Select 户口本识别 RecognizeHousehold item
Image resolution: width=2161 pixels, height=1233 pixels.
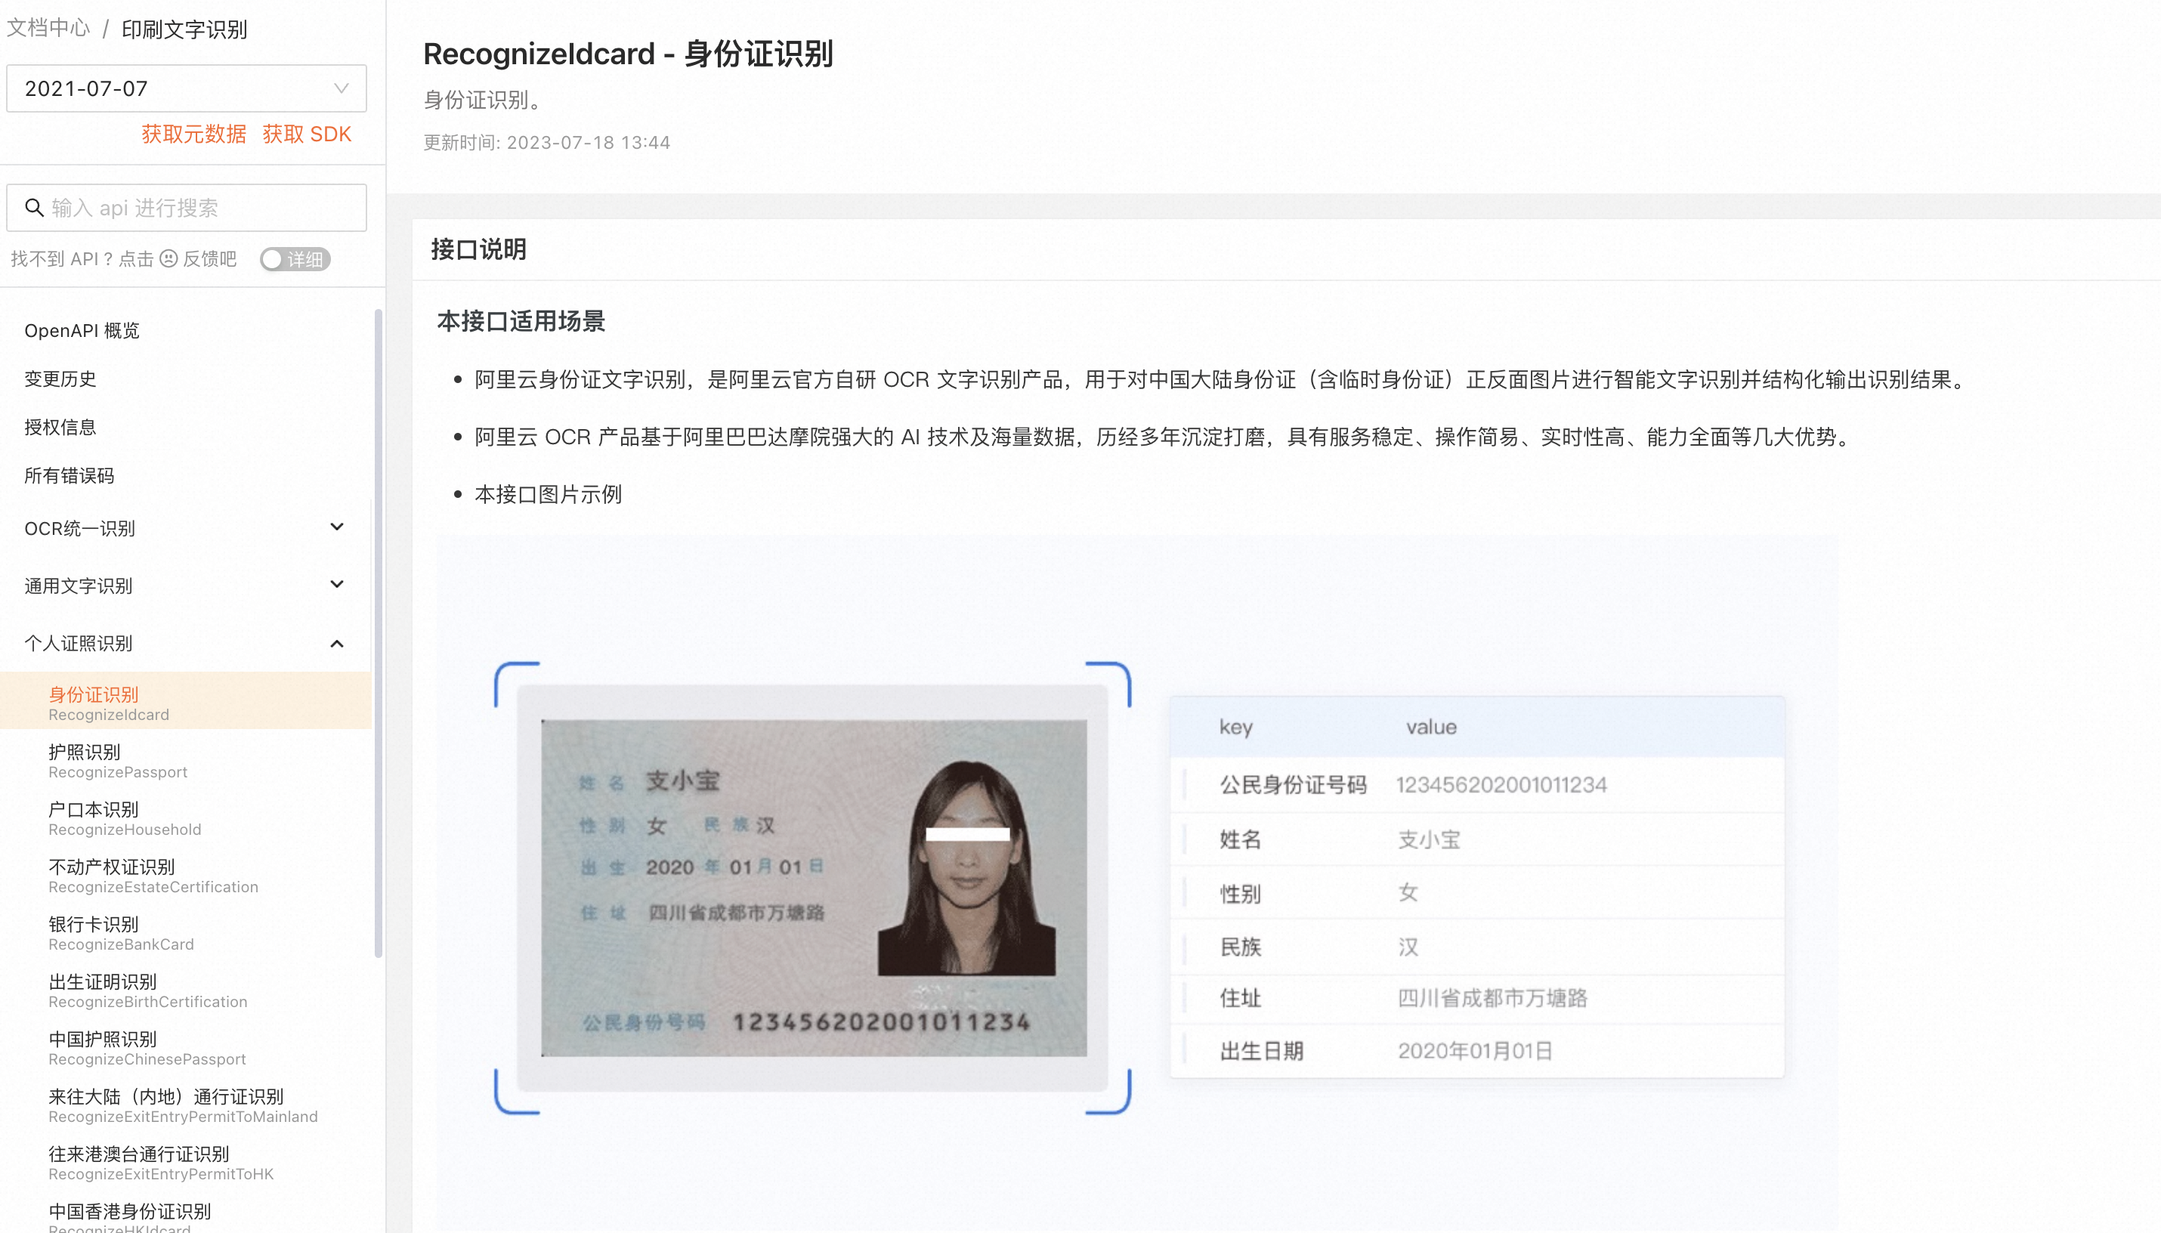185,818
